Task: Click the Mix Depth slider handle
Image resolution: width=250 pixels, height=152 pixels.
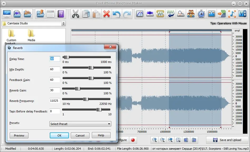Action: tap(91, 68)
